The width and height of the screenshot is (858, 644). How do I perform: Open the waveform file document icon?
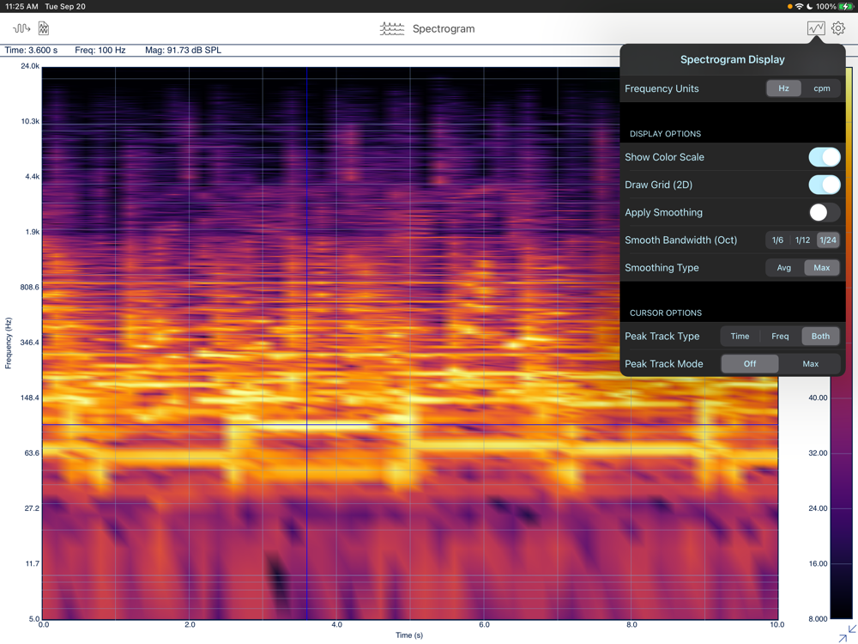[44, 28]
